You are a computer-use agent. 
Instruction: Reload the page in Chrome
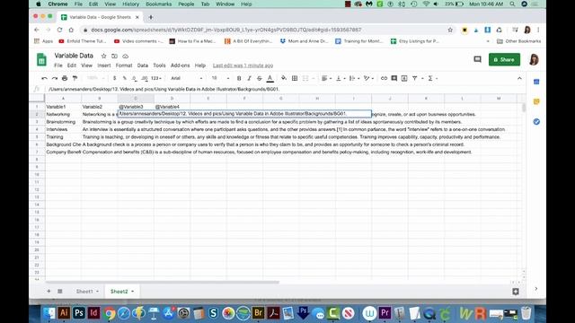(59, 30)
